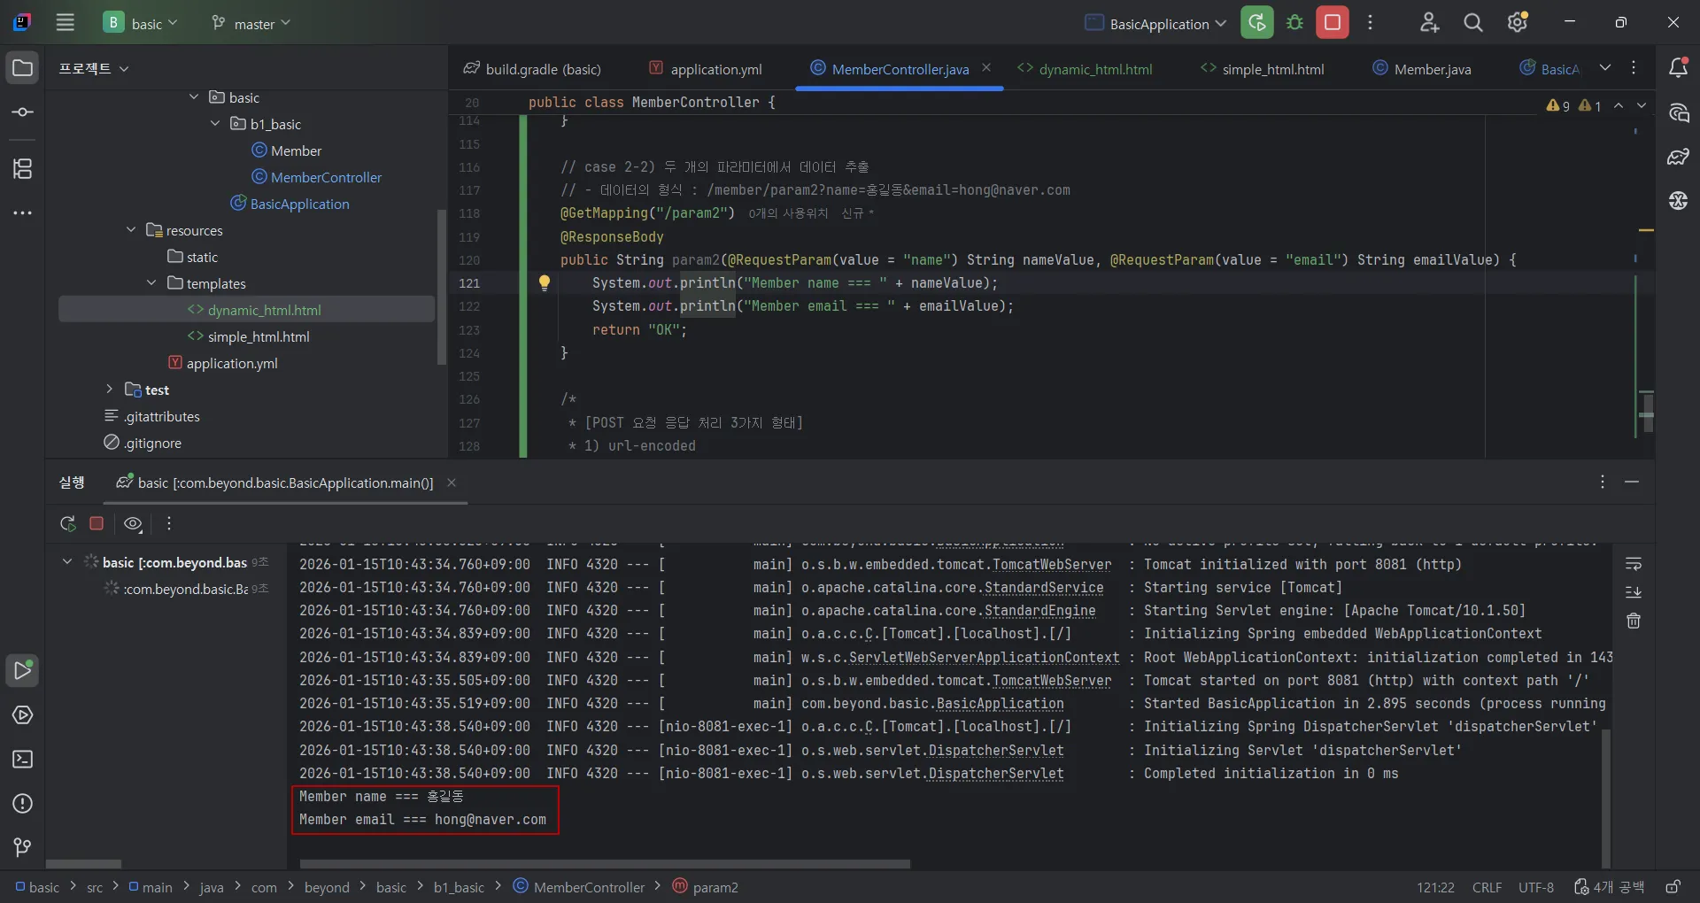Open AI Assistant panel icon
1700x903 pixels.
coord(1678,112)
